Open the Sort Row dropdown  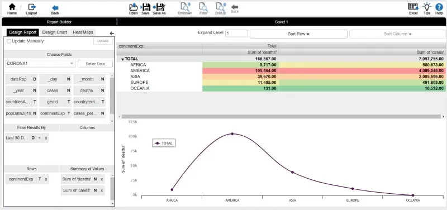(298, 34)
